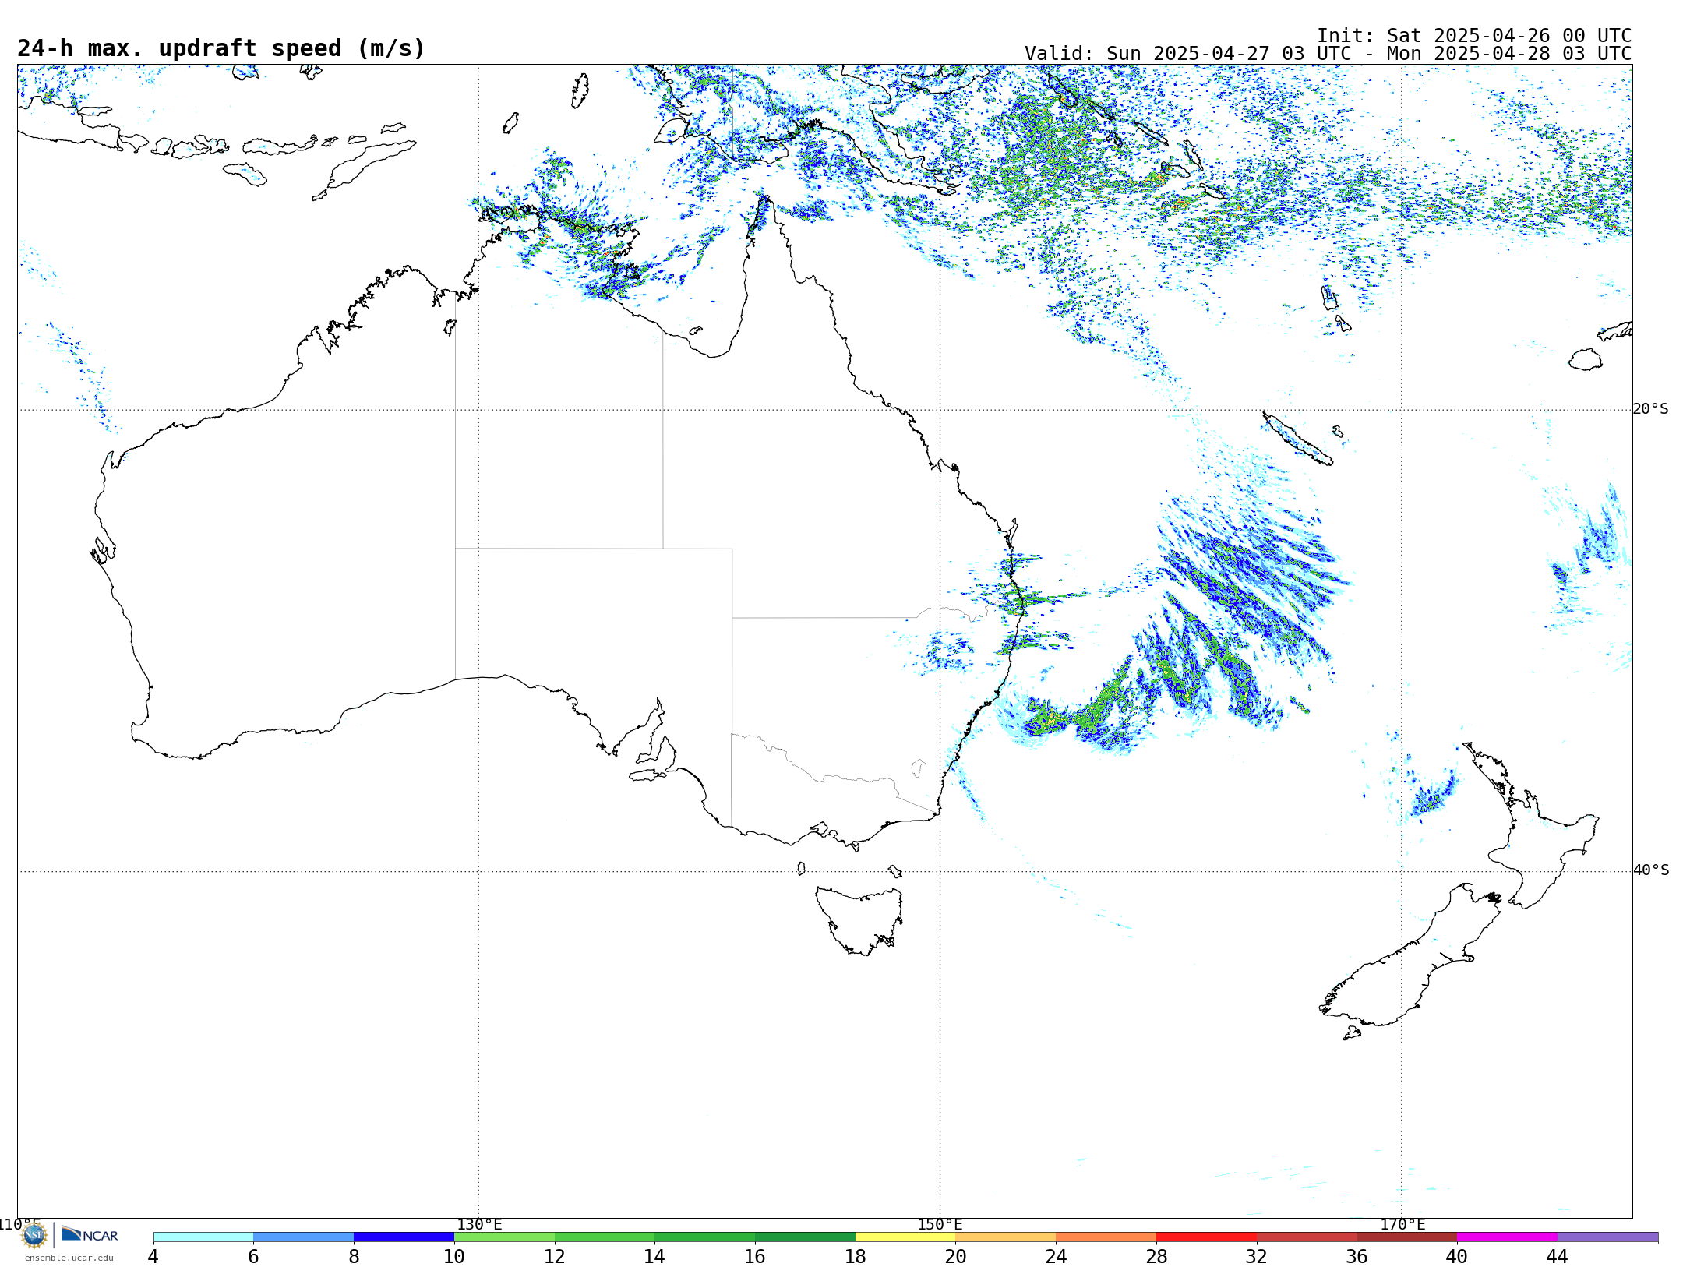Image resolution: width=1683 pixels, height=1267 pixels.
Task: Select the light cyan 4–6 m/s swatch
Action: click(203, 1237)
